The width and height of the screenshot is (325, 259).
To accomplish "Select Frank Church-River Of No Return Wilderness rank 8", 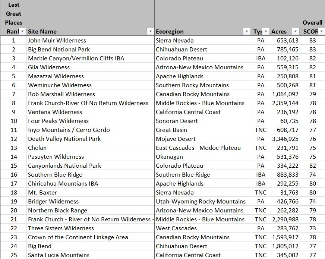I will (x=90, y=103).
